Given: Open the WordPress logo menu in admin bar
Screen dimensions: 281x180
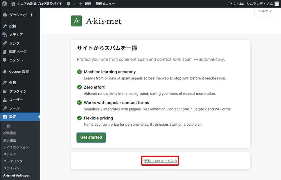Looking at the screenshot, I should [x=4, y=3].
